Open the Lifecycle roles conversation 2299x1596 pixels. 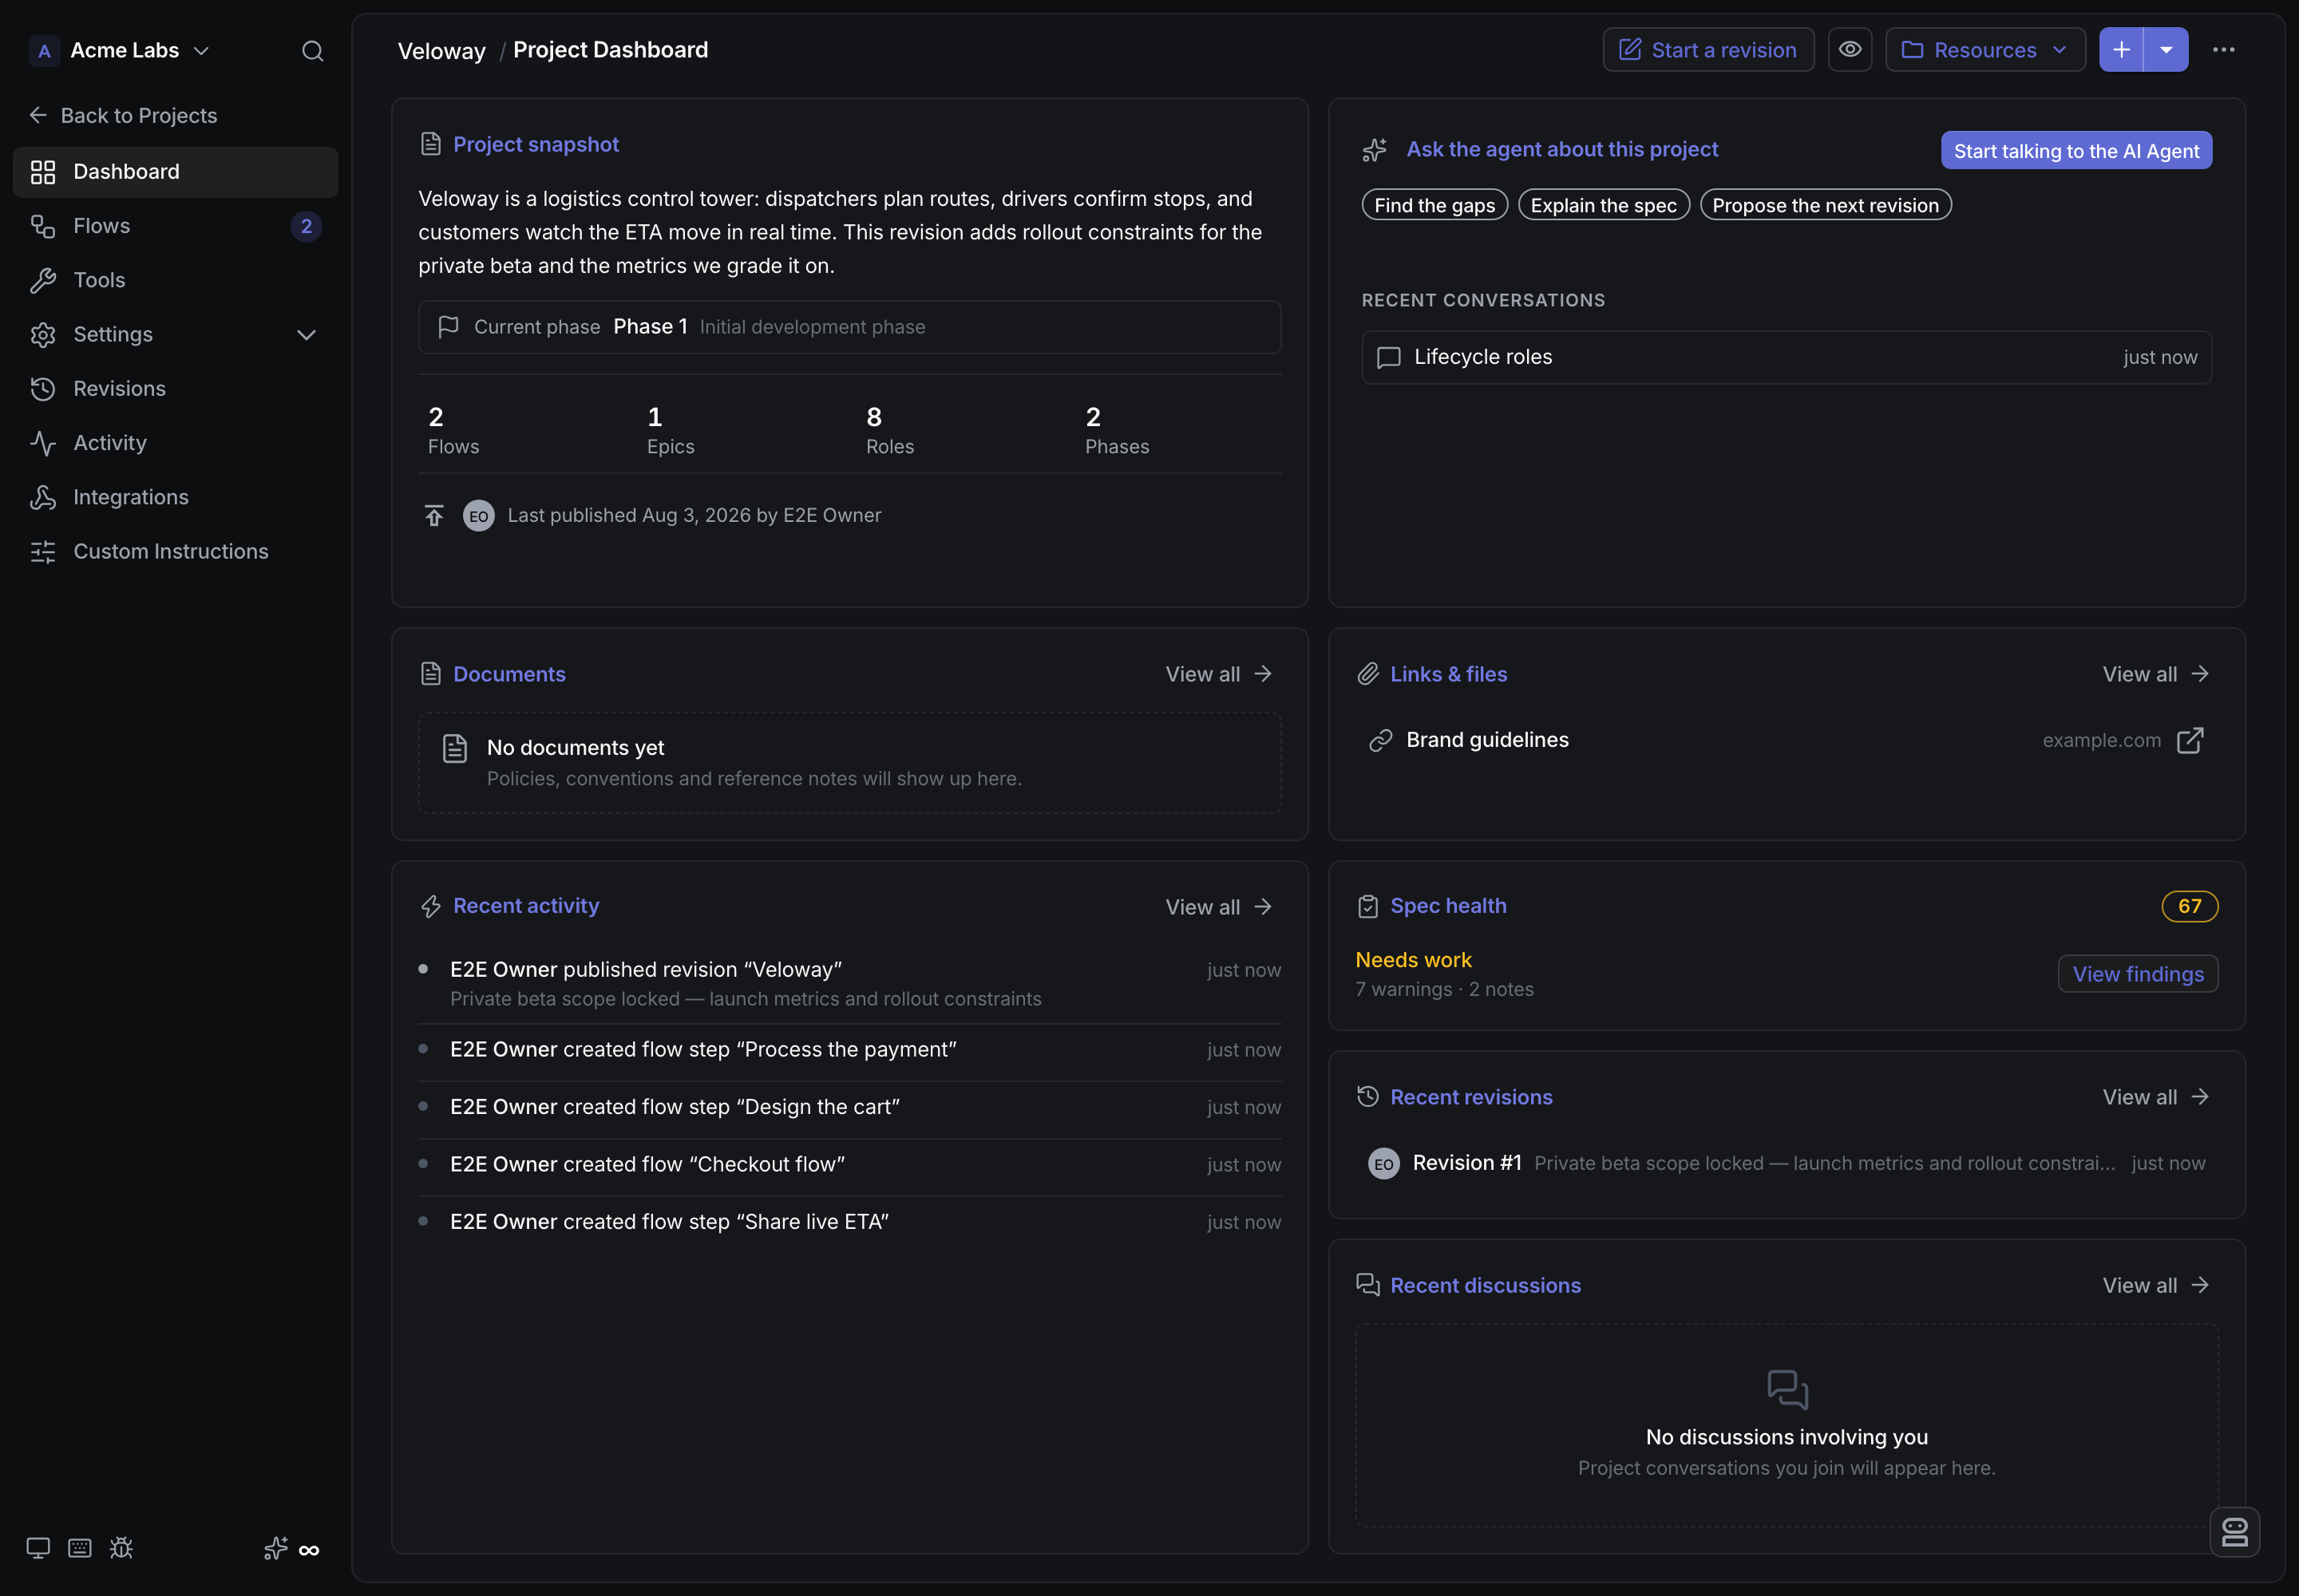(x=1786, y=357)
